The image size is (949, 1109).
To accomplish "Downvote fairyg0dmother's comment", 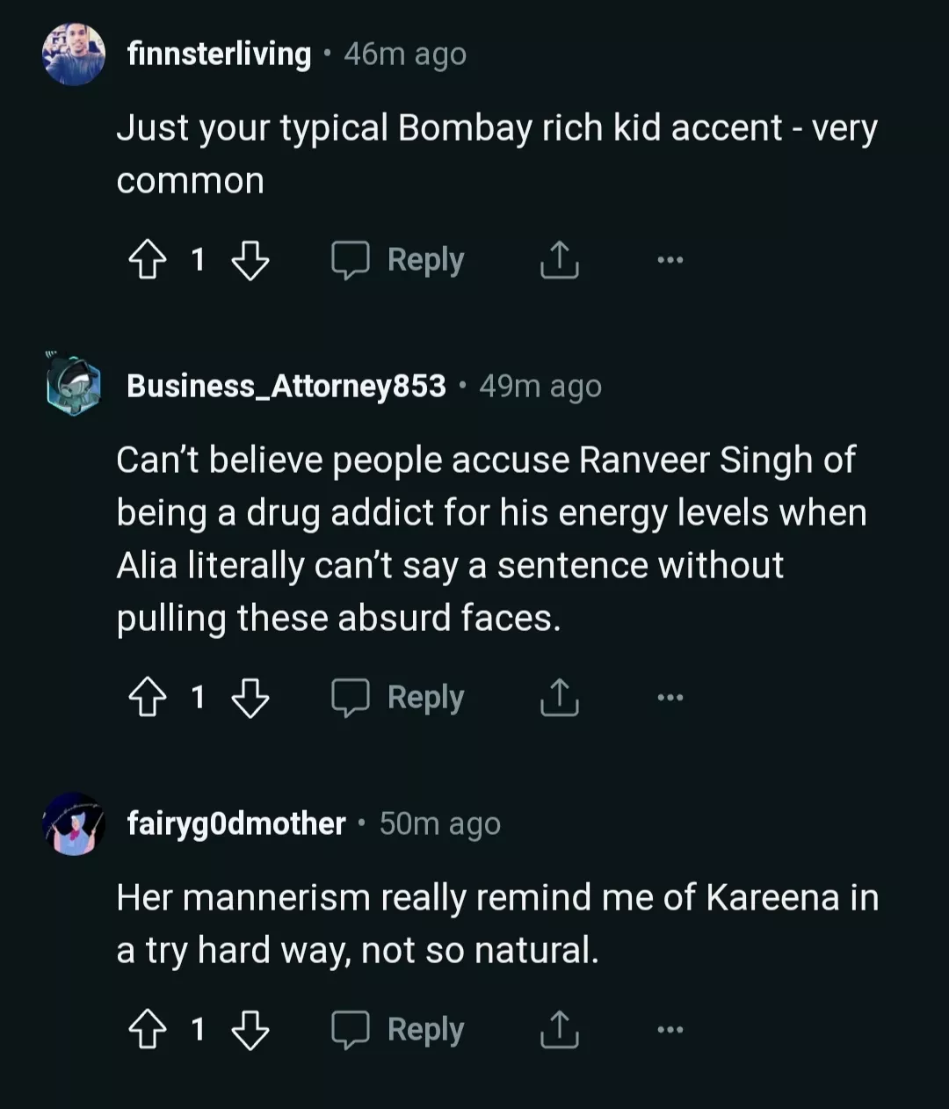I will pyautogui.click(x=250, y=1030).
